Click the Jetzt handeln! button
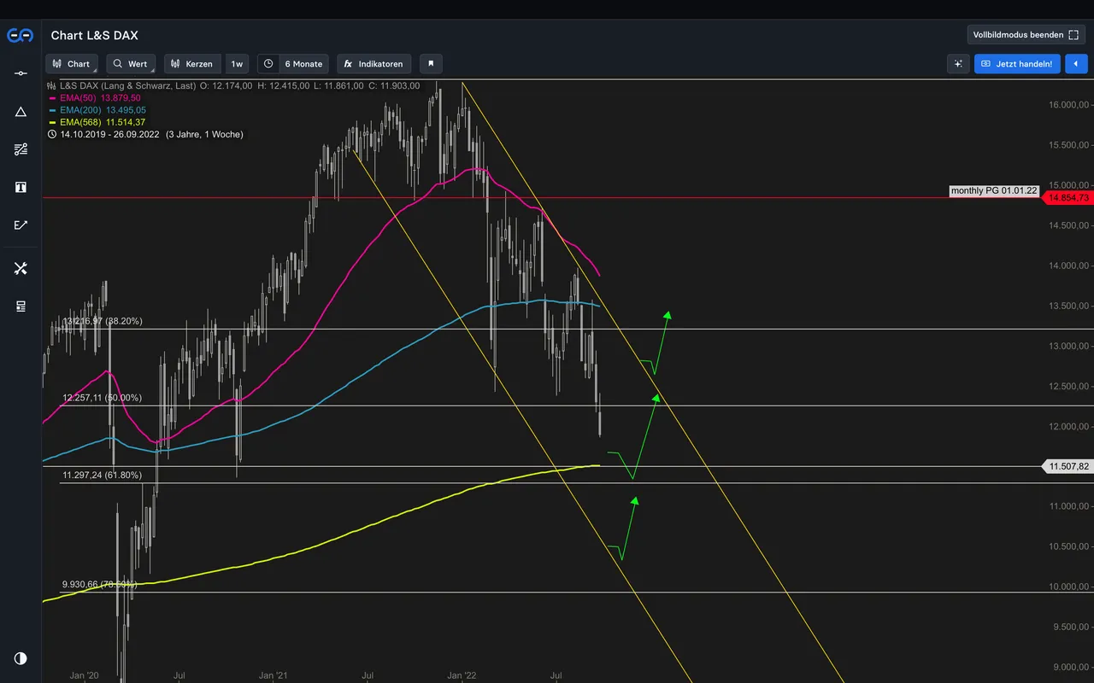The image size is (1094, 683). [1017, 64]
